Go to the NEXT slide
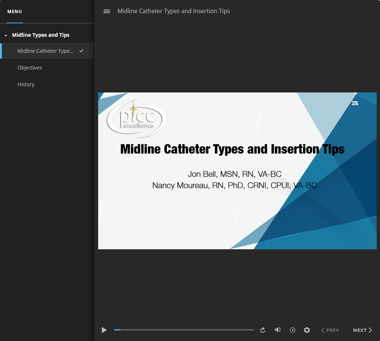This screenshot has width=380, height=341. point(362,330)
